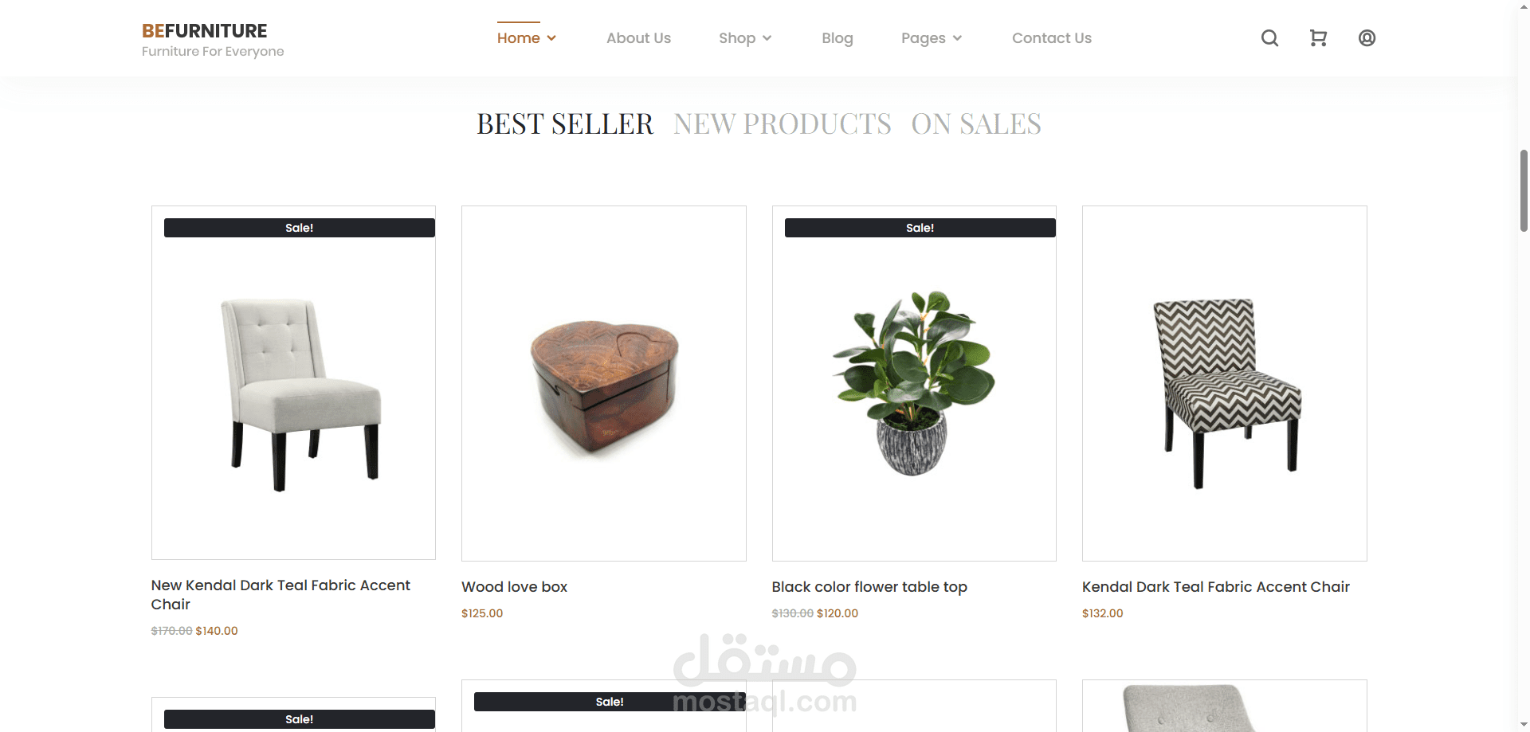The image size is (1530, 732).
Task: Open Black color flower table top link
Action: [x=869, y=587]
